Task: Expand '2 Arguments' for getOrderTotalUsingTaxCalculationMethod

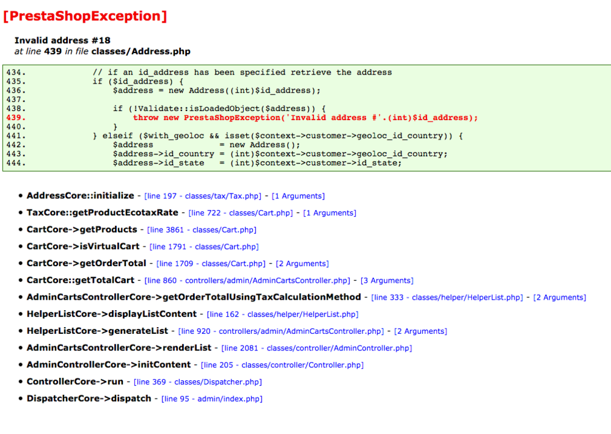Action: tap(560, 297)
